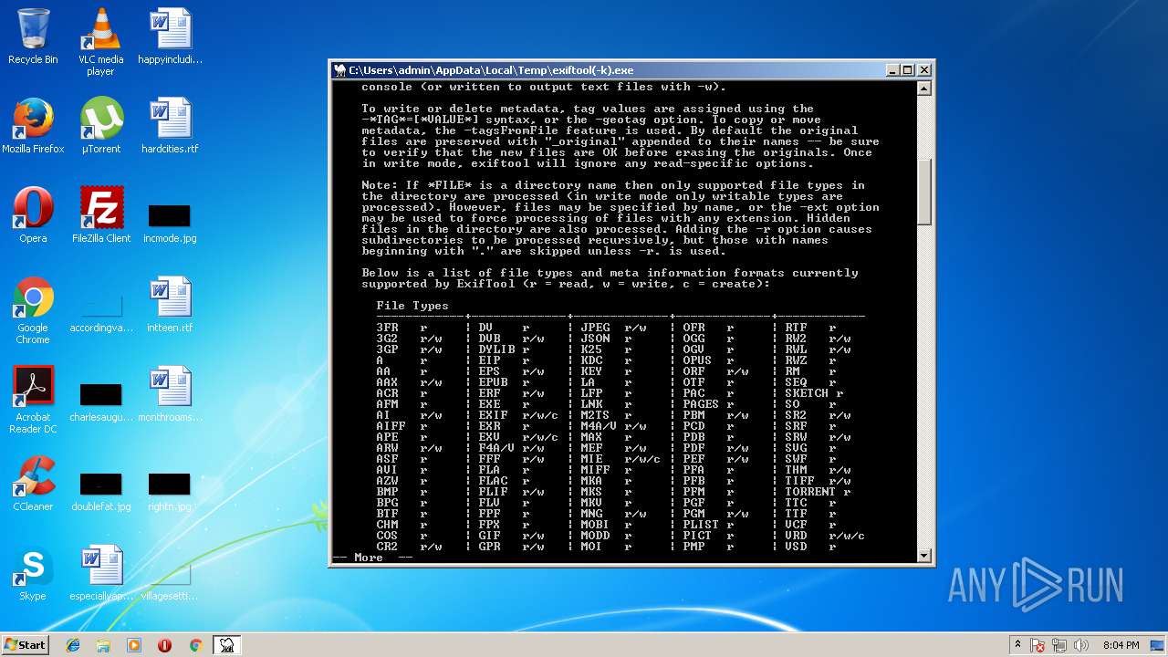
Task: Launch µTorrent from the desktop
Action: click(100, 127)
